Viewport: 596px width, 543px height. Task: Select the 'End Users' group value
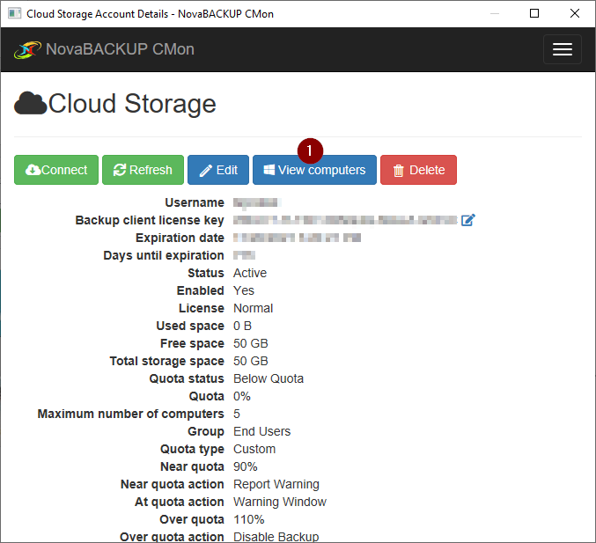click(261, 431)
